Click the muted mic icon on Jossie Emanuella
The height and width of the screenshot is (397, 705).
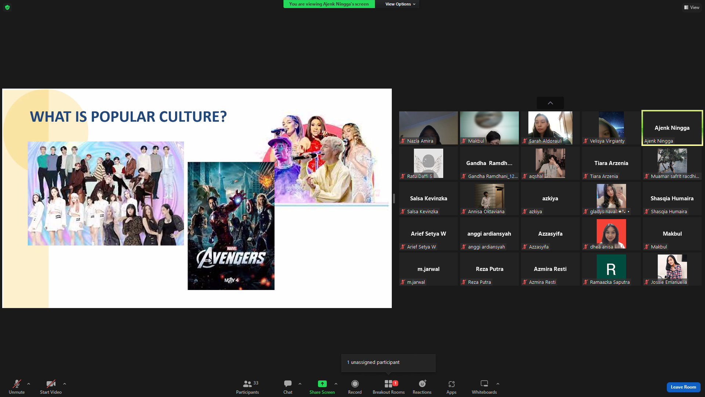[x=647, y=282]
